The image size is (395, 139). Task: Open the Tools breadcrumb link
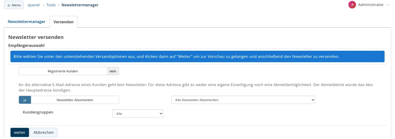[51, 5]
